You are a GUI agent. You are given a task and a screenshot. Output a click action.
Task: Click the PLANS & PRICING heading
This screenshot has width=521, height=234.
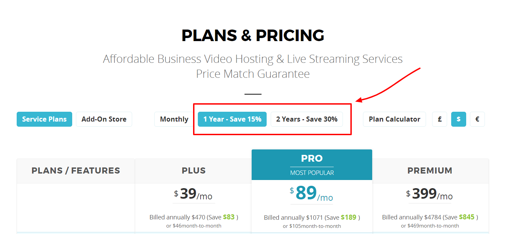pos(253,35)
